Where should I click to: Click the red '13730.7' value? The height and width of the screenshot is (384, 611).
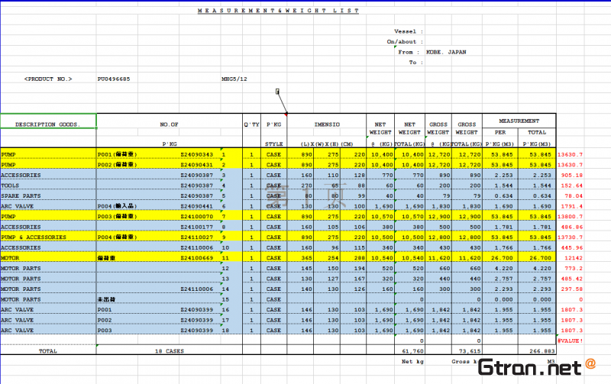(x=570, y=237)
